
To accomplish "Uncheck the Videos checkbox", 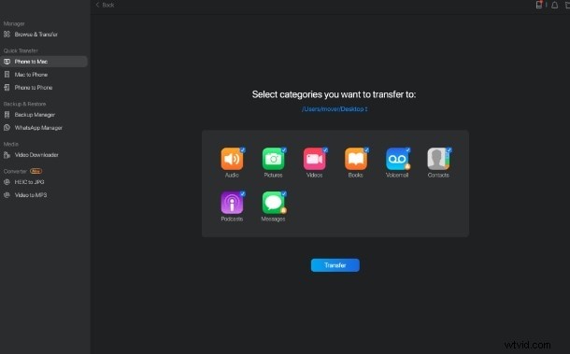I will 325,149.
